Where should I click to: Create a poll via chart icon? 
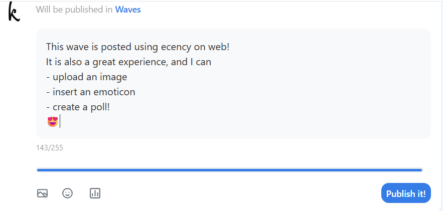pyautogui.click(x=95, y=193)
